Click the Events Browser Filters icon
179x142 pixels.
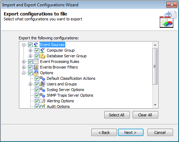pyautogui.click(x=36, y=67)
